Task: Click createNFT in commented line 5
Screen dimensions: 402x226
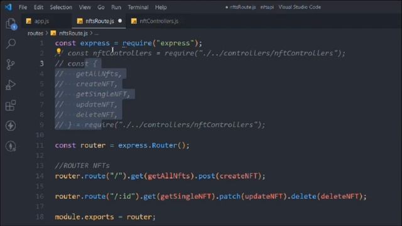Action: tap(95, 84)
